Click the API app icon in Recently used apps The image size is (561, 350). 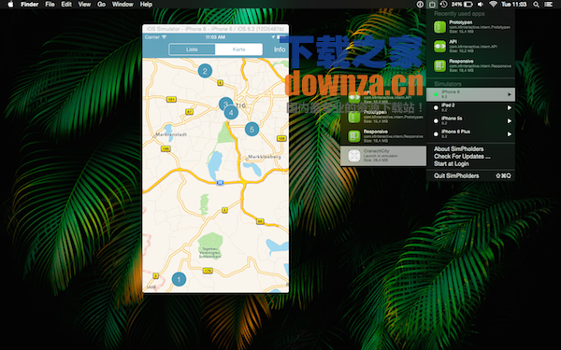pyautogui.click(x=439, y=47)
